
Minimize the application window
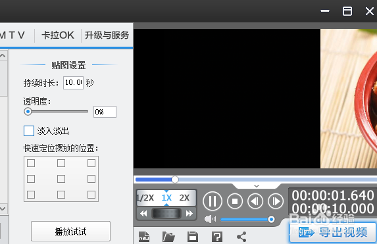325,11
